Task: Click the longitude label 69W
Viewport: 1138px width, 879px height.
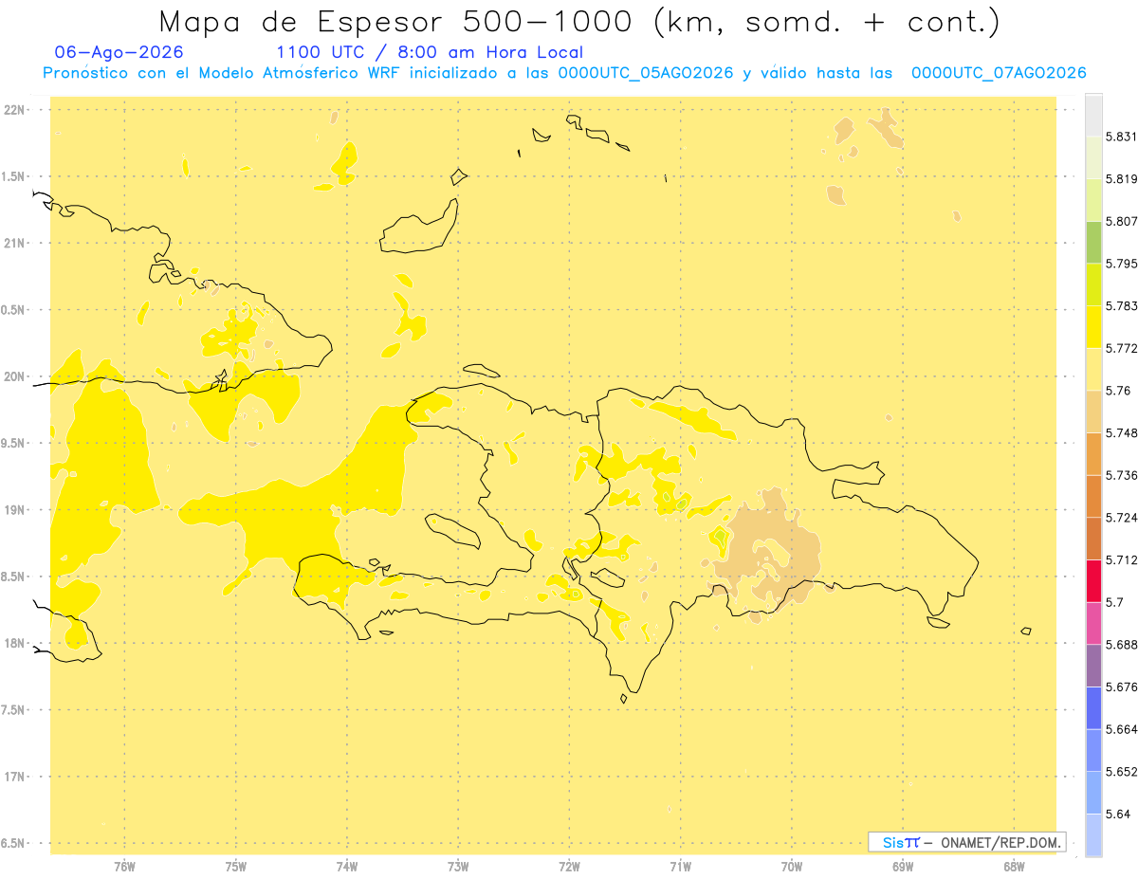Action: [x=903, y=867]
